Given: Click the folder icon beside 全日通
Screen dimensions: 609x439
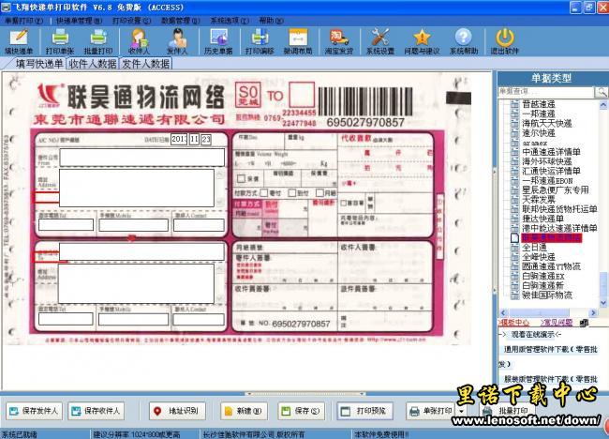Looking at the screenshot, I should click(x=514, y=248).
